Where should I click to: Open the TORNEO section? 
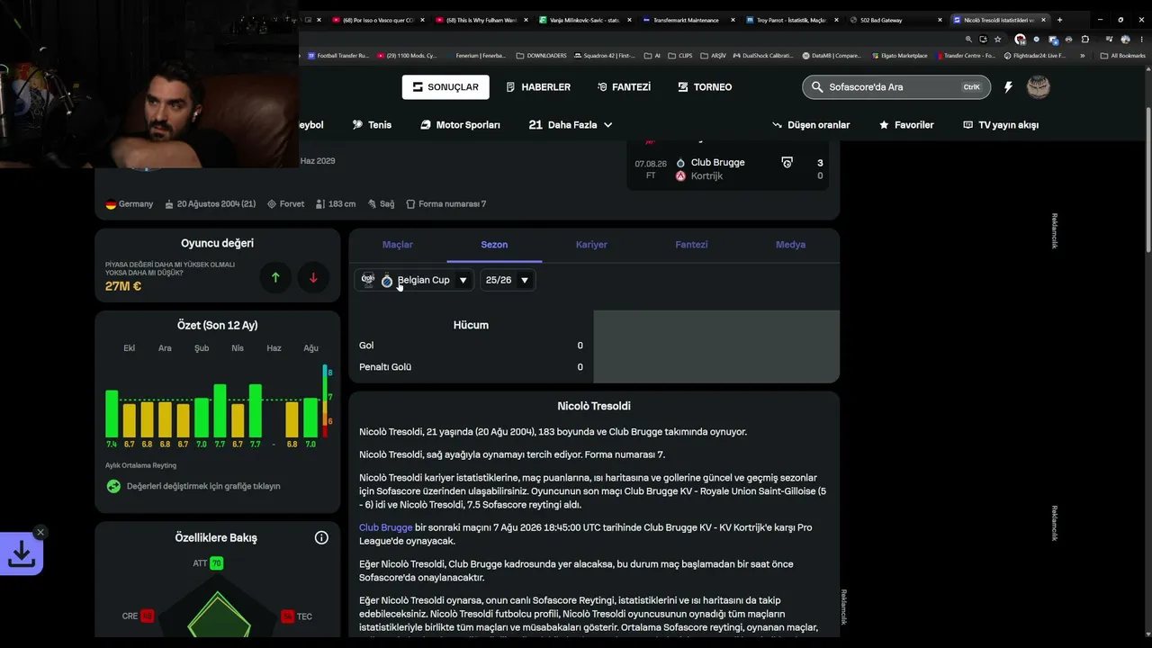pyautogui.click(x=705, y=87)
